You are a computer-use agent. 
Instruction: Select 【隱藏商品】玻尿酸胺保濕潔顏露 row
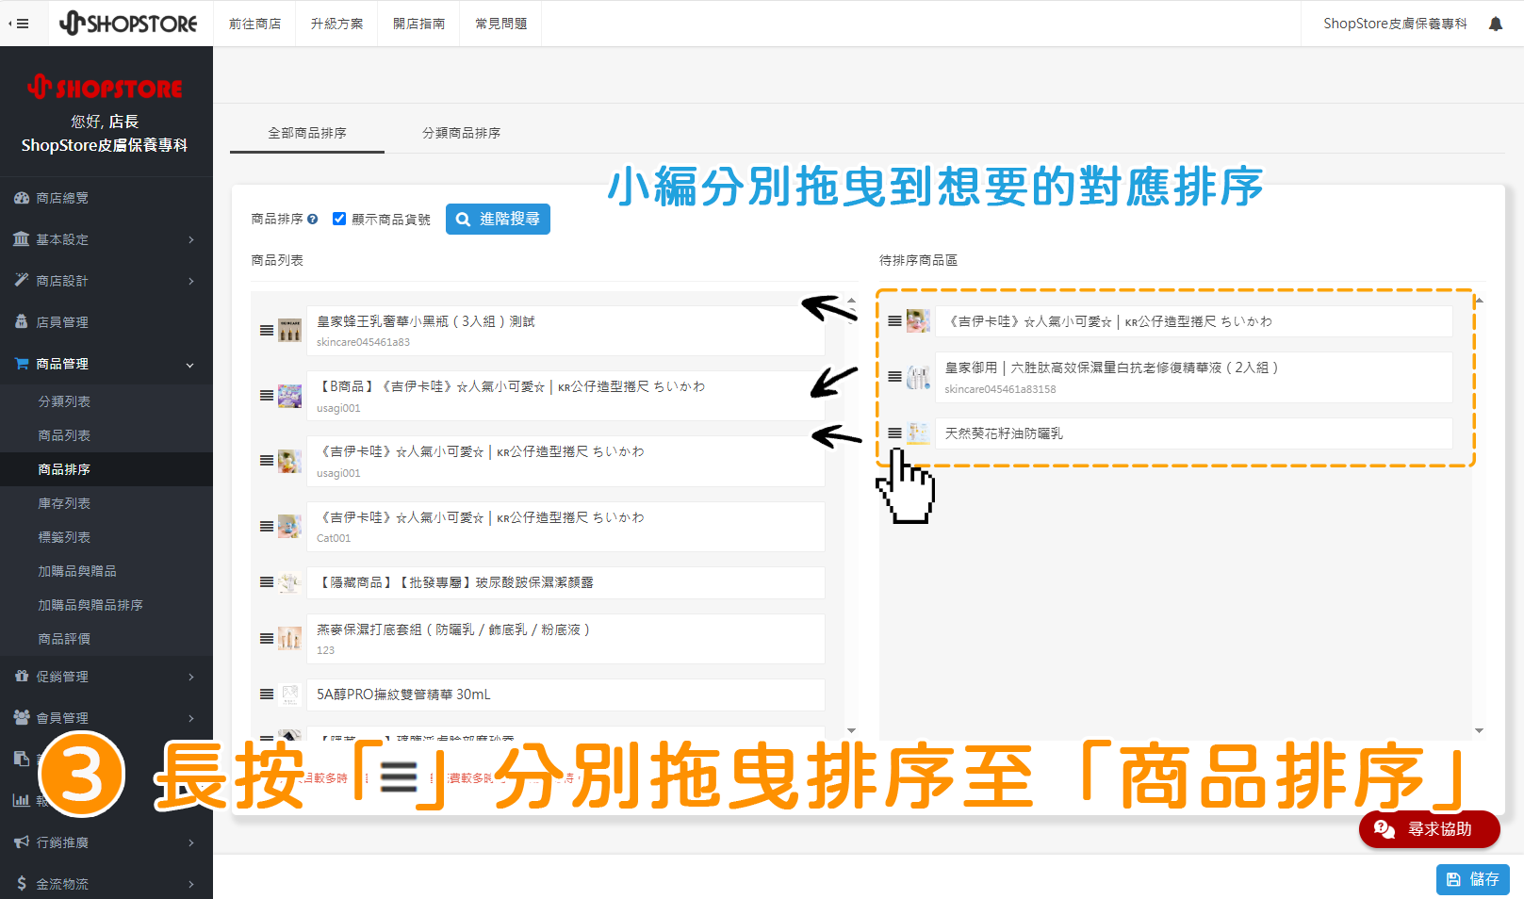[565, 582]
